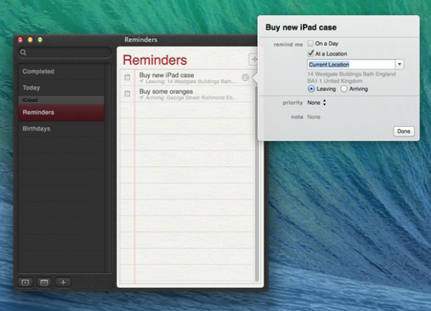431x311 pixels.
Task: Check off Buy some oranges reminder
Action: click(x=127, y=94)
